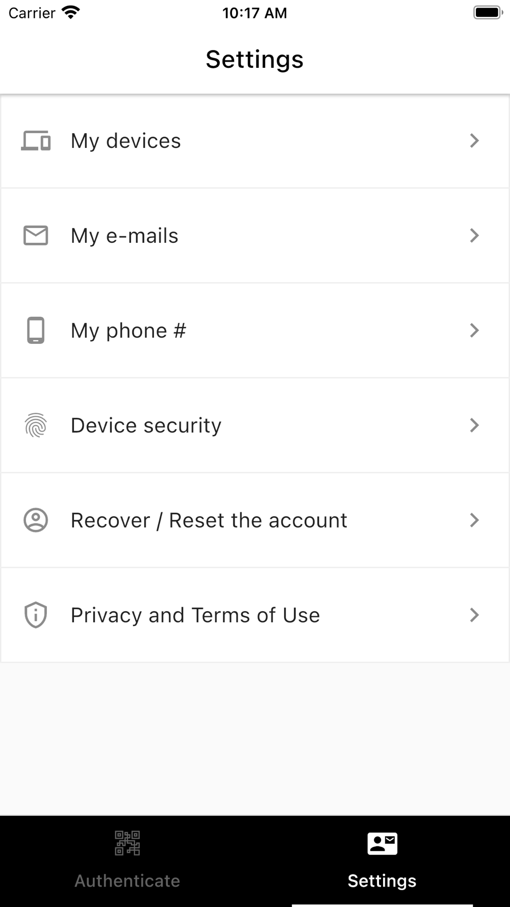Click the Wi-Fi status bar icon
Viewport: 510px width, 907px height.
70,13
